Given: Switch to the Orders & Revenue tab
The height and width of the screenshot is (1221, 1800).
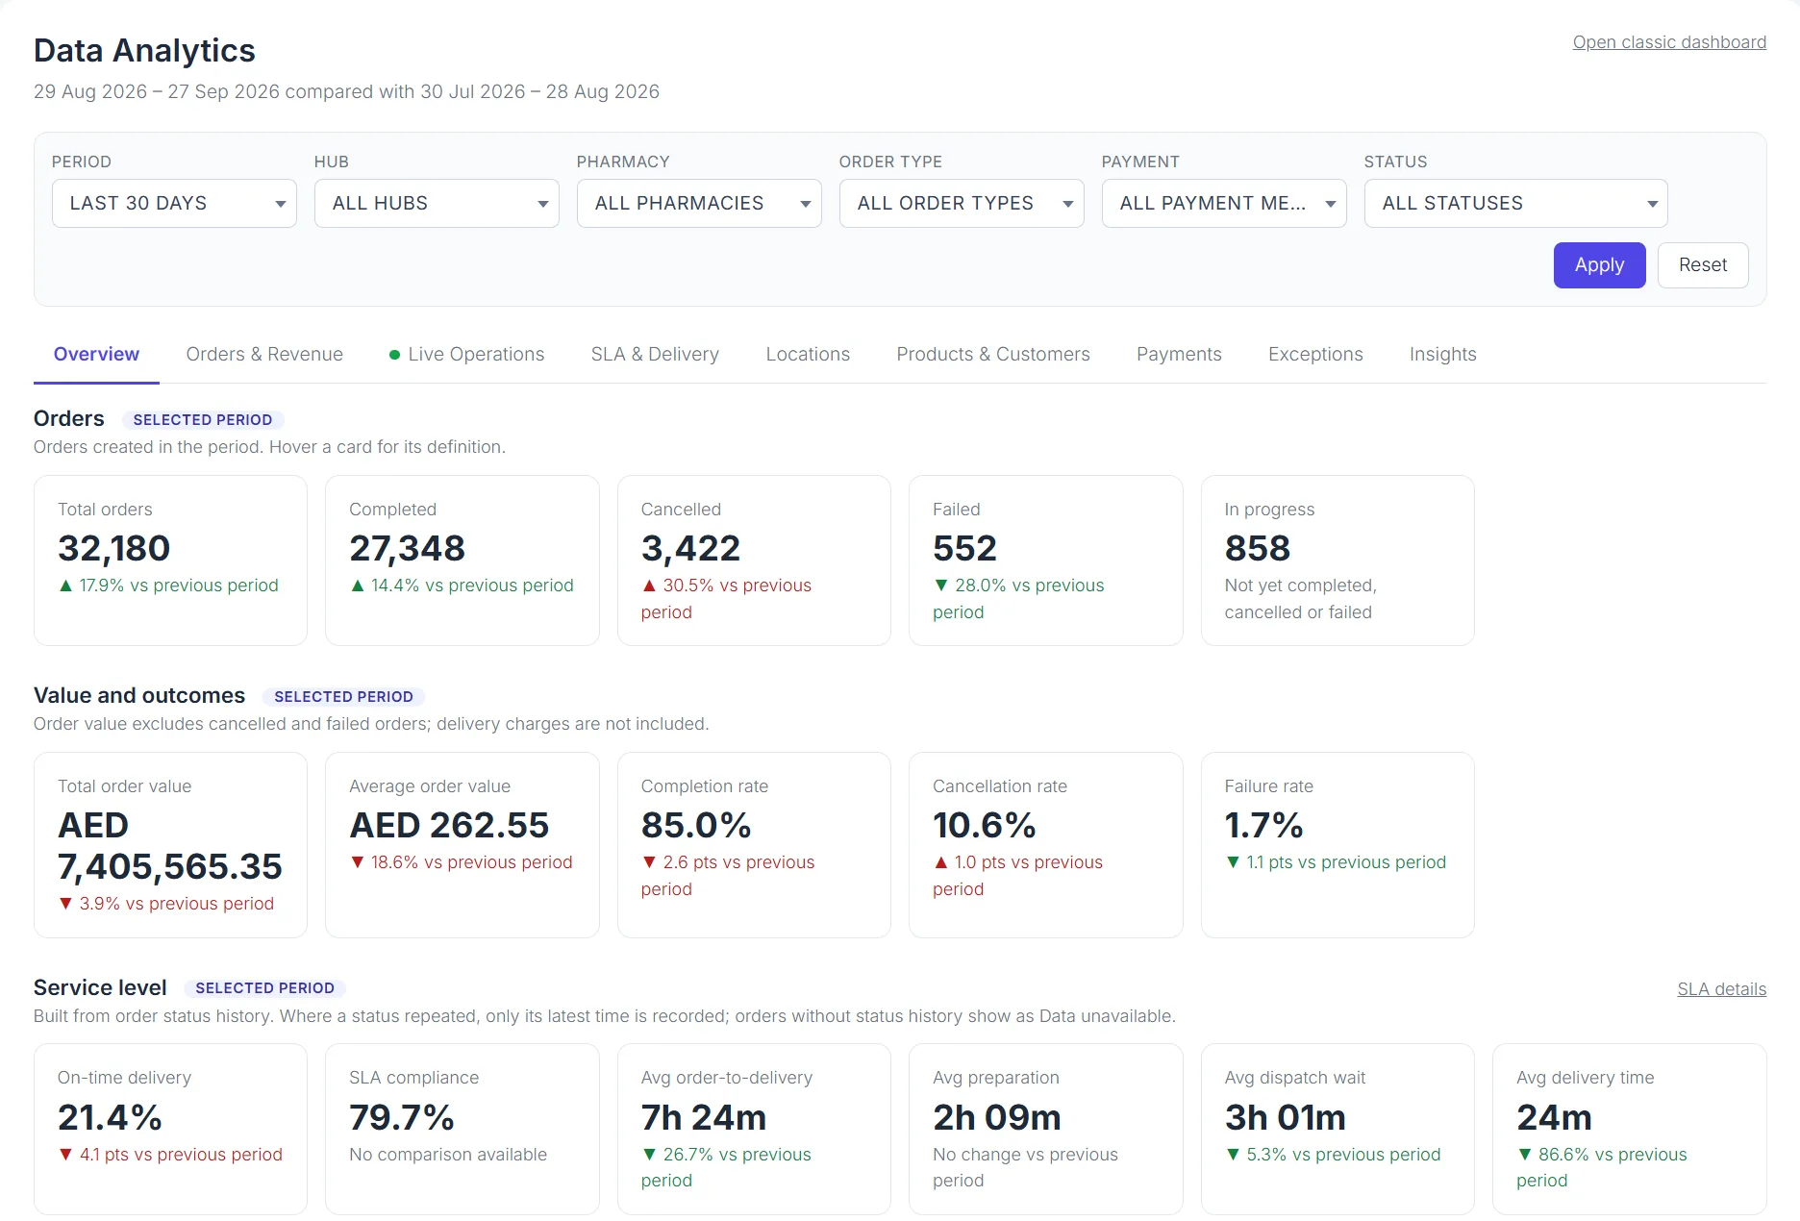Looking at the screenshot, I should tap(264, 354).
